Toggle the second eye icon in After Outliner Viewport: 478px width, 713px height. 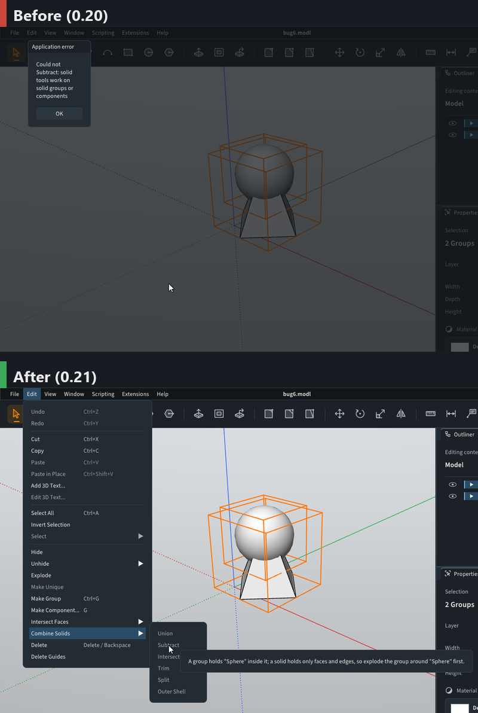pyautogui.click(x=452, y=496)
